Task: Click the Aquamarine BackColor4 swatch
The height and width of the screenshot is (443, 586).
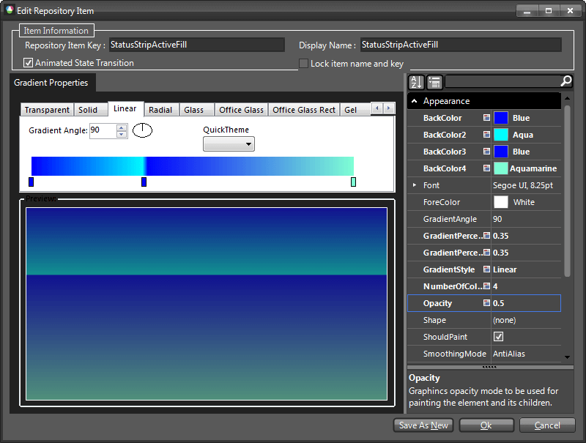Action: (501, 168)
